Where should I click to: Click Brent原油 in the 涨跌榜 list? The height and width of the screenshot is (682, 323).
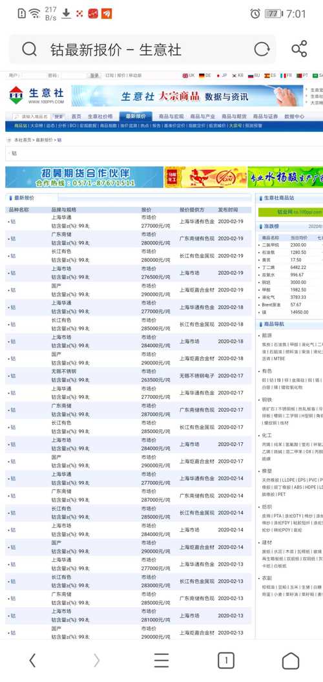[x=271, y=304]
